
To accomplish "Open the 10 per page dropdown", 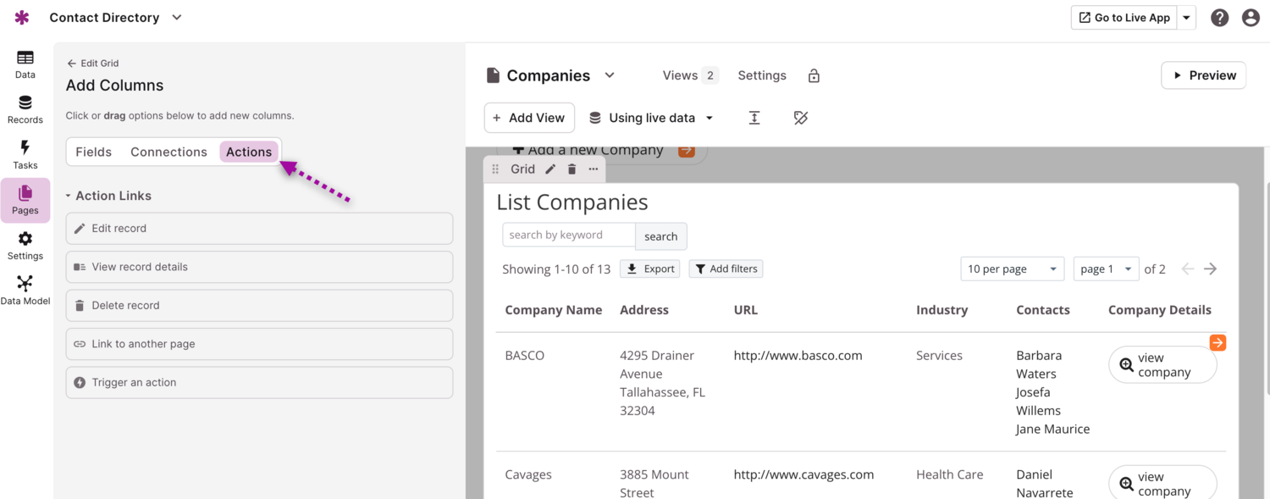I will tap(1012, 269).
